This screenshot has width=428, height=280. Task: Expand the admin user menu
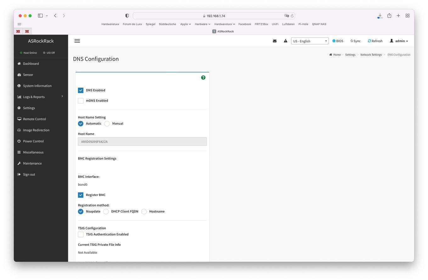pyautogui.click(x=399, y=41)
